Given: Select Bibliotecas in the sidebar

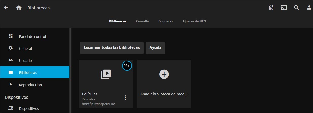Looking at the screenshot, I should point(35,72).
